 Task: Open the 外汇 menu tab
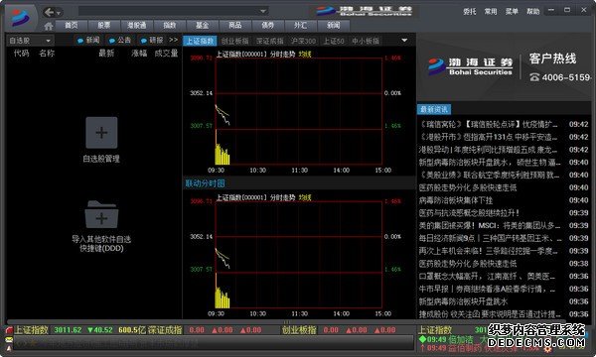[x=300, y=26]
